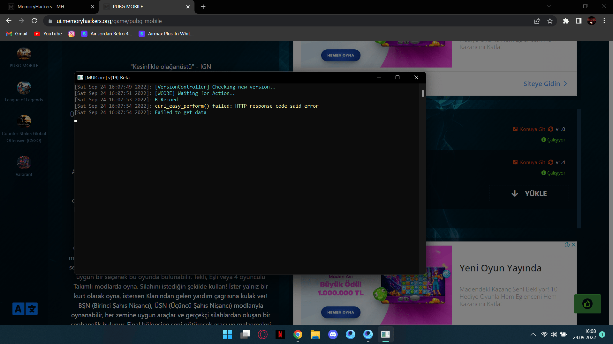Open volume speaker tray icon

tap(554, 334)
